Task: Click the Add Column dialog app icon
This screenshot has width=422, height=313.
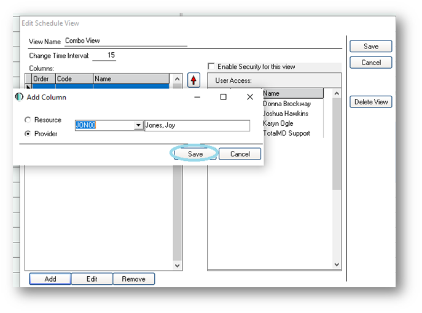Action: [19, 97]
